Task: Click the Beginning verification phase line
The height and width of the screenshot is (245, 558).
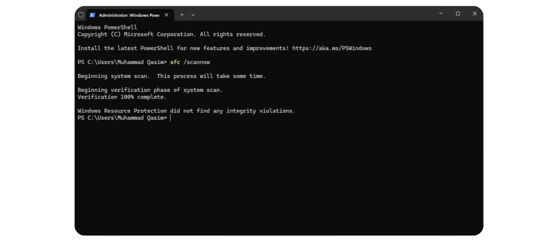Action: point(150,90)
